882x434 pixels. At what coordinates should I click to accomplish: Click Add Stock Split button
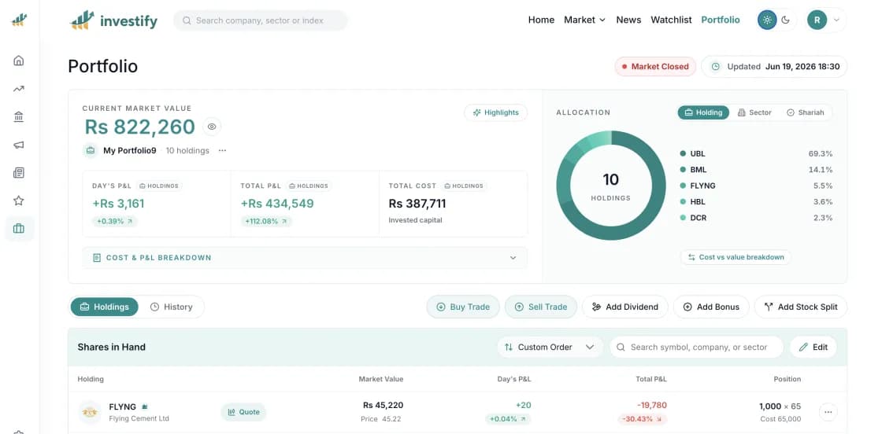(x=800, y=307)
